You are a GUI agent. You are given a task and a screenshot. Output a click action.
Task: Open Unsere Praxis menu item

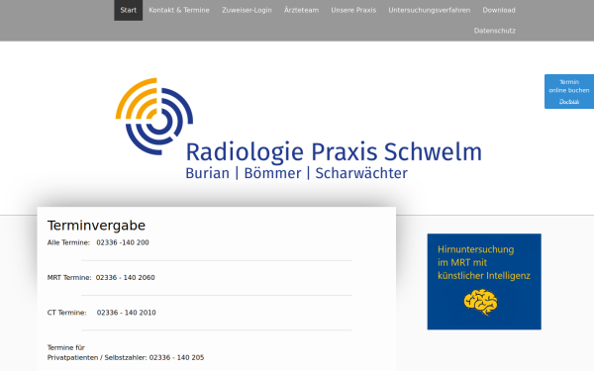[x=353, y=10]
